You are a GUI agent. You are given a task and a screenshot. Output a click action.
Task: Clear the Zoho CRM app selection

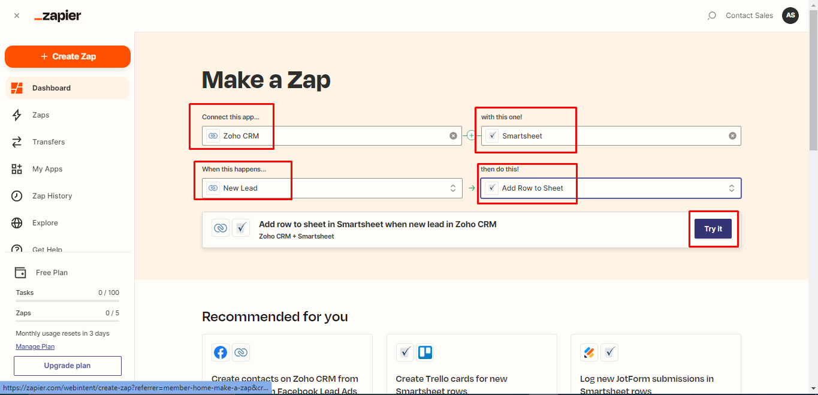453,136
